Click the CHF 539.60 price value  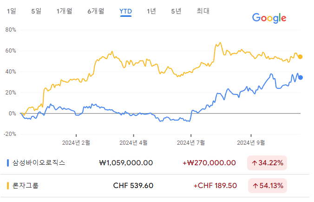point(133,186)
